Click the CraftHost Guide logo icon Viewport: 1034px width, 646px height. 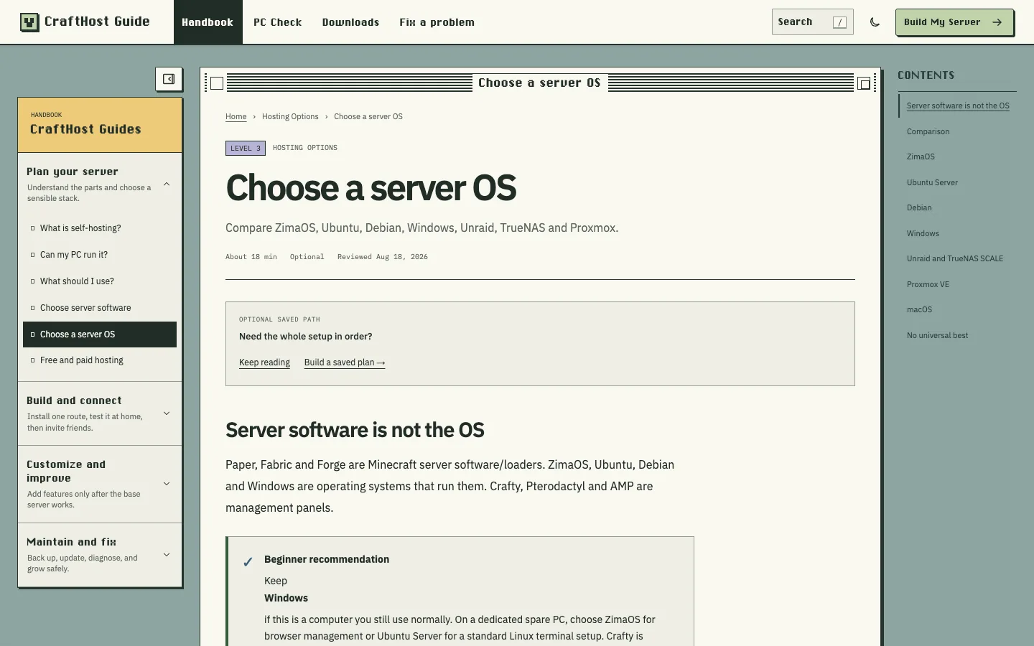tap(29, 22)
